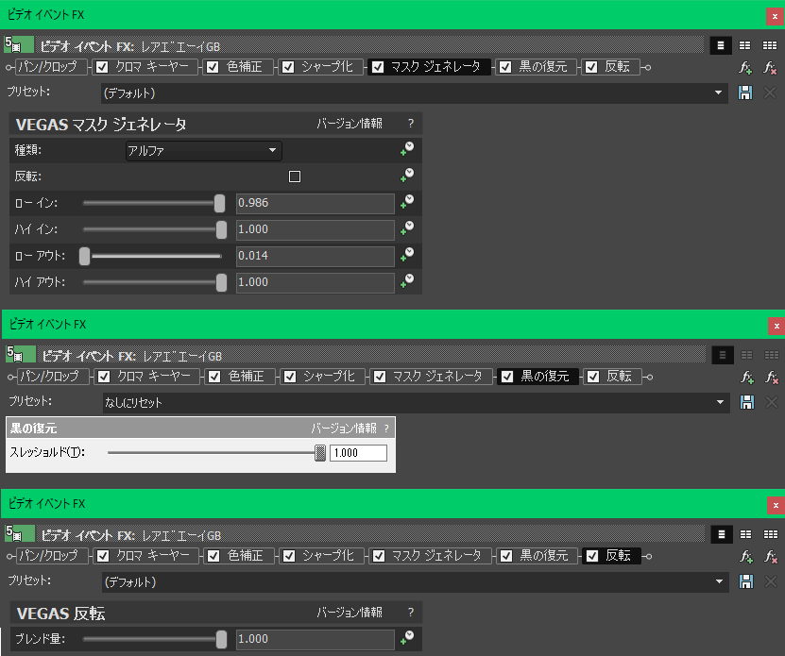
Task: Click ロー アウト slider handle
Action: (85, 256)
